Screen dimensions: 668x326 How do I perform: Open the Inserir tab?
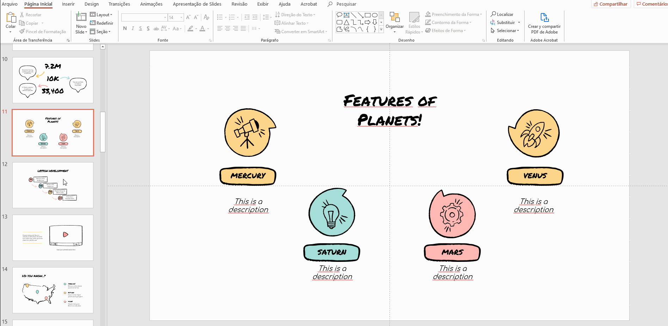pos(68,4)
